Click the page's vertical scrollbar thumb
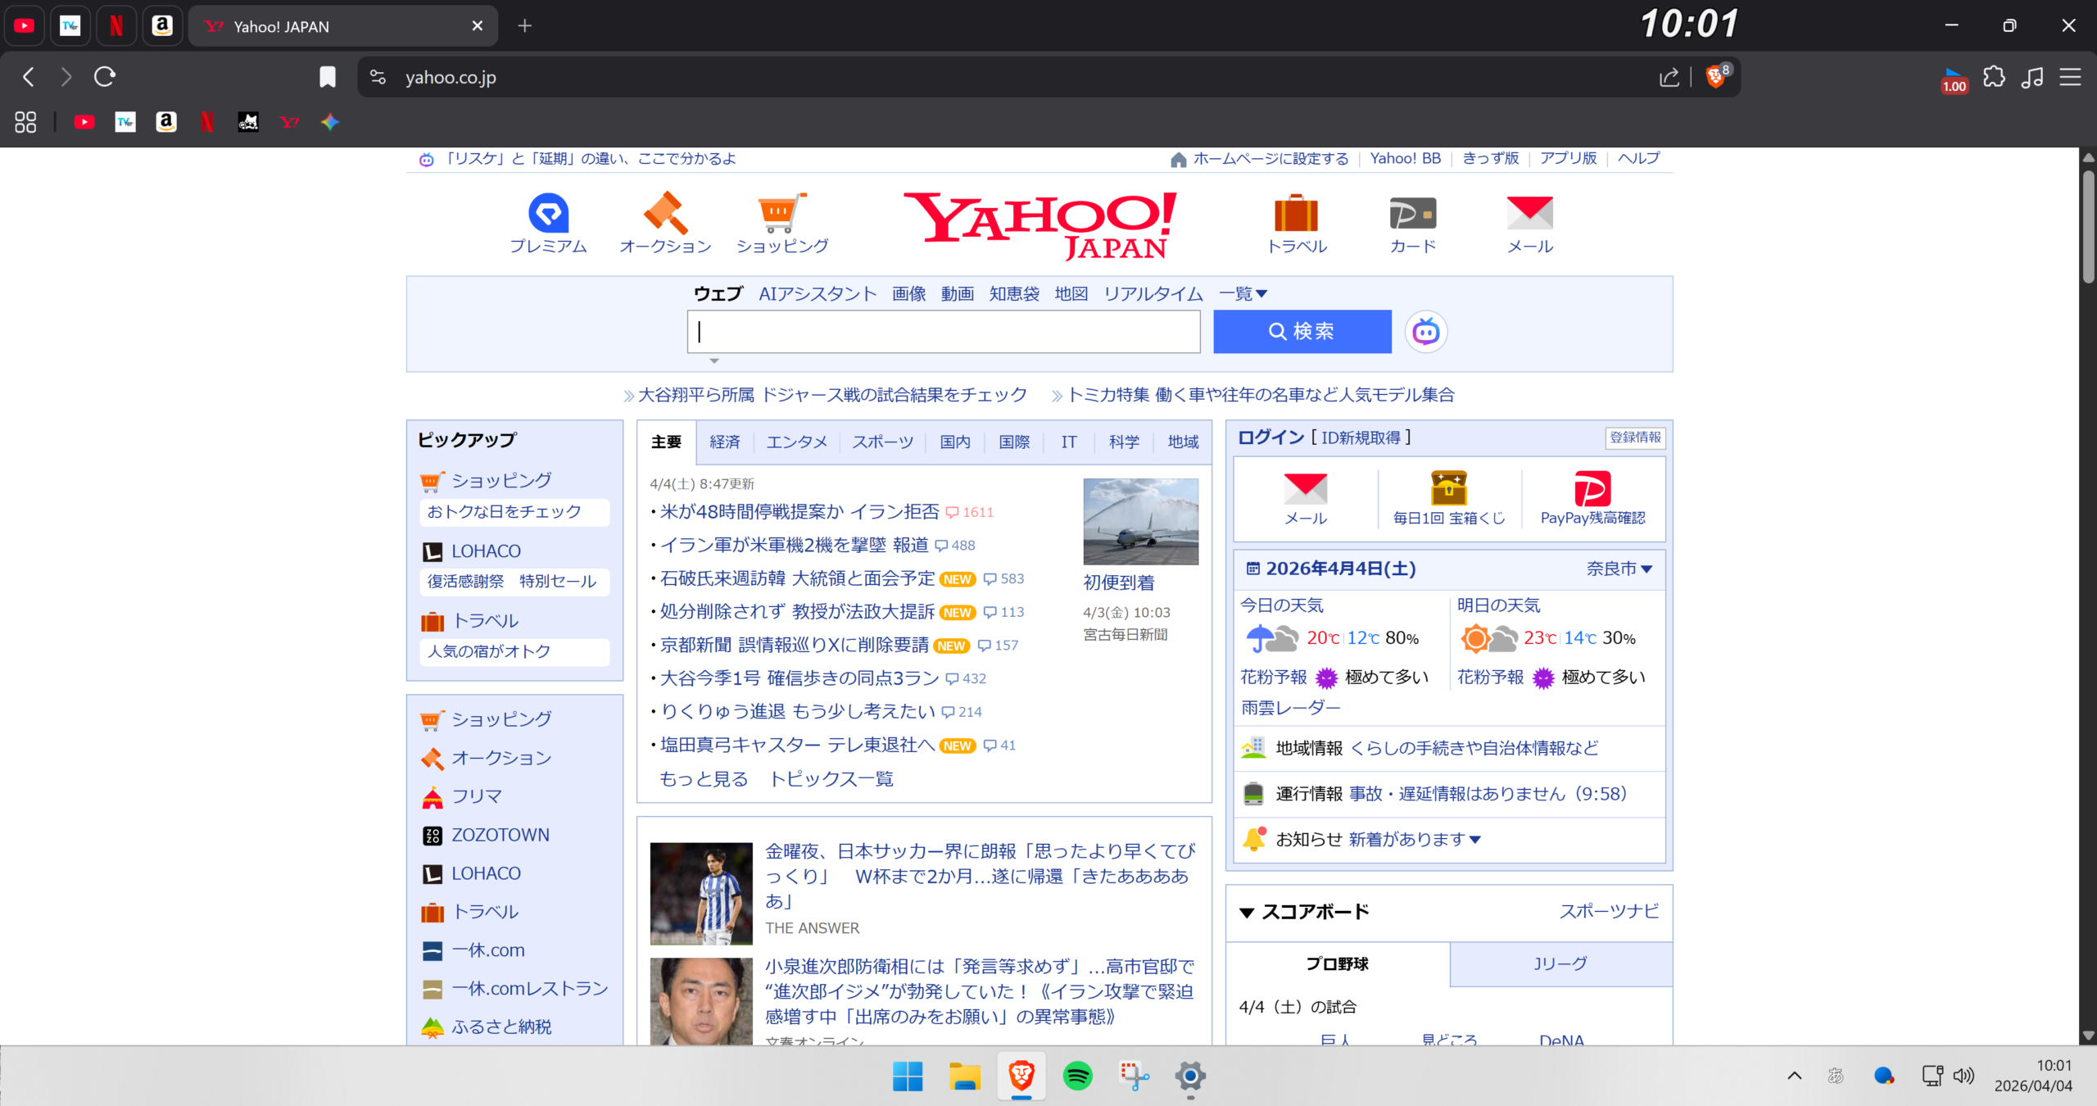The height and width of the screenshot is (1106, 2097). [x=2088, y=225]
